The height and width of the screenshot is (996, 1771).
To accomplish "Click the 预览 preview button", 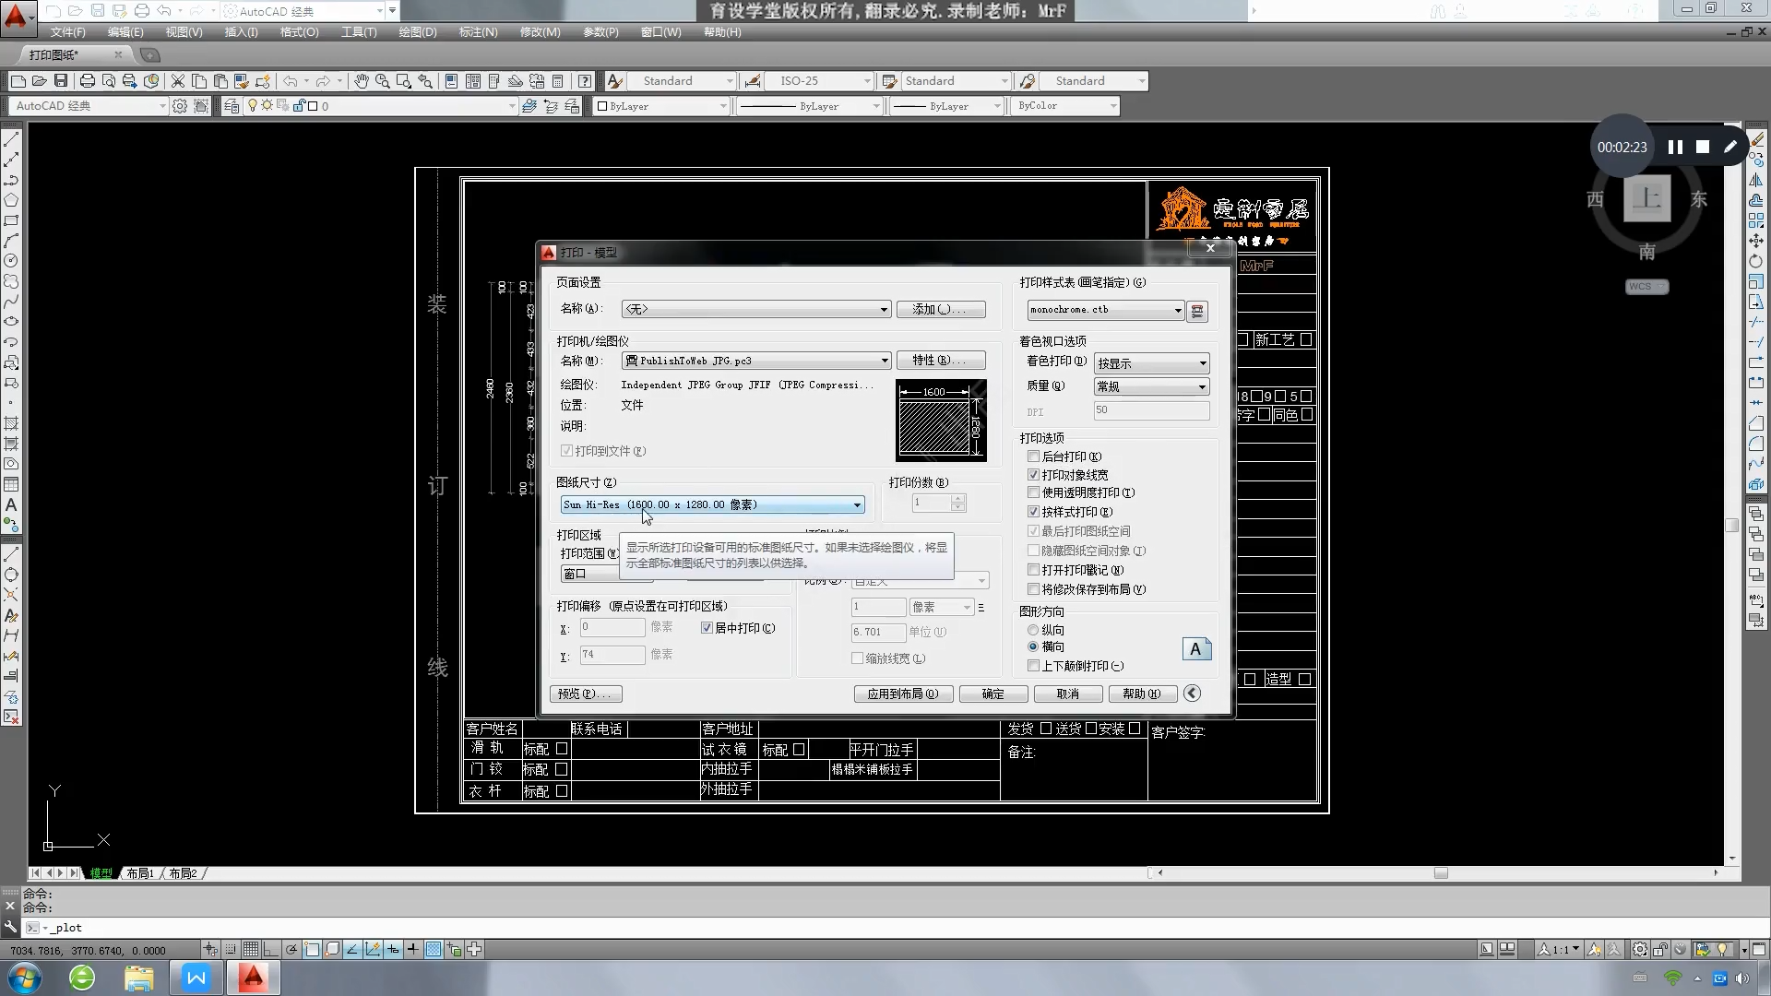I will pyautogui.click(x=586, y=694).
